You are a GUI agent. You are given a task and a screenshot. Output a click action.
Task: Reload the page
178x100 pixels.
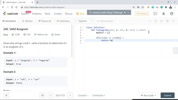[12, 7]
